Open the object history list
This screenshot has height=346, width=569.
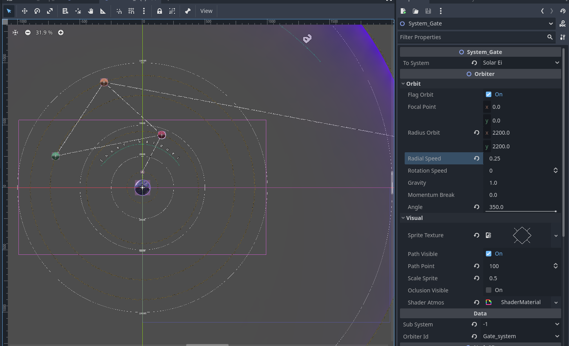[563, 11]
